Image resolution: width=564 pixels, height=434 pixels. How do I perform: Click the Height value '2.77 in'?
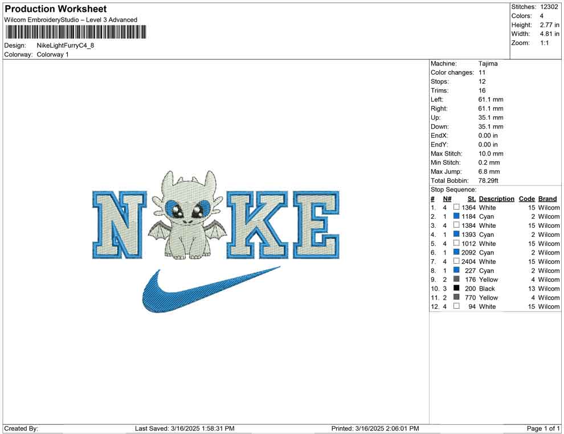549,25
